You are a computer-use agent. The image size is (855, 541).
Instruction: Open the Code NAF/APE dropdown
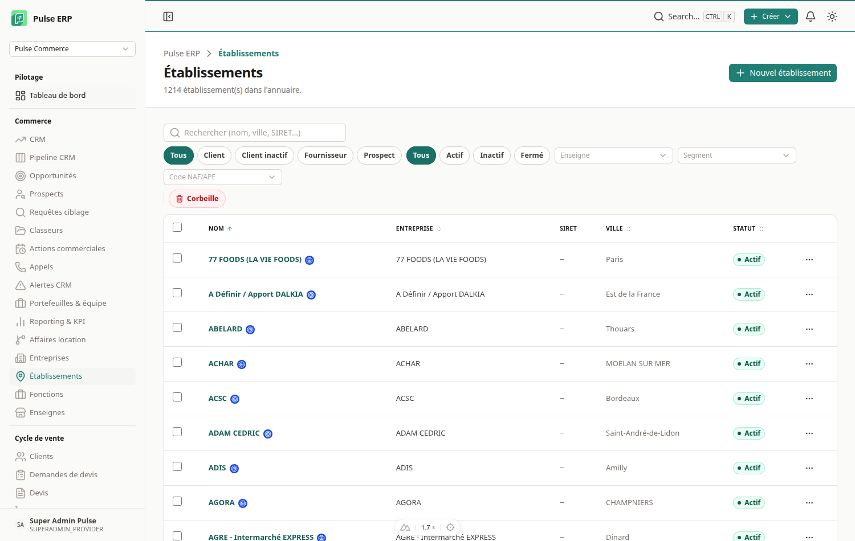pos(222,177)
